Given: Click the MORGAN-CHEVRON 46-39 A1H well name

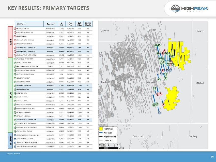Looking at the screenshot, I should click(27, 143).
